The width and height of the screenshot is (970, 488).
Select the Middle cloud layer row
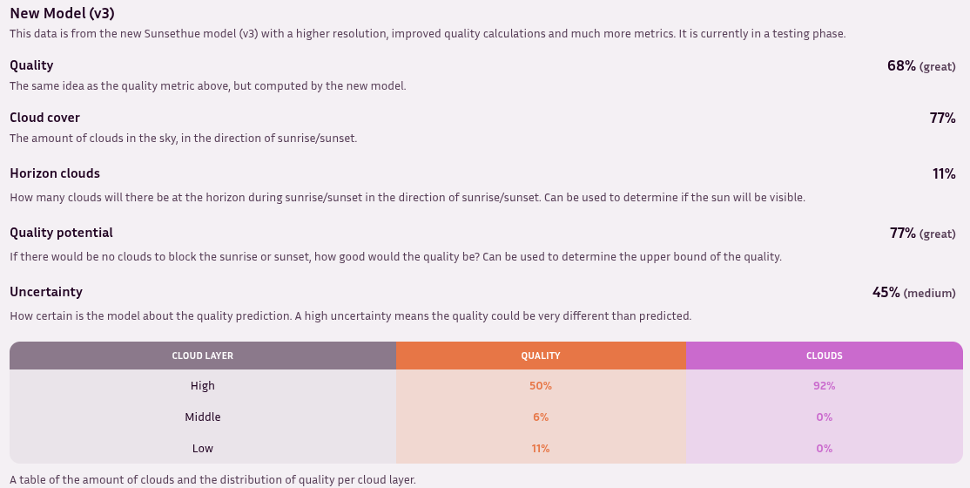point(203,417)
